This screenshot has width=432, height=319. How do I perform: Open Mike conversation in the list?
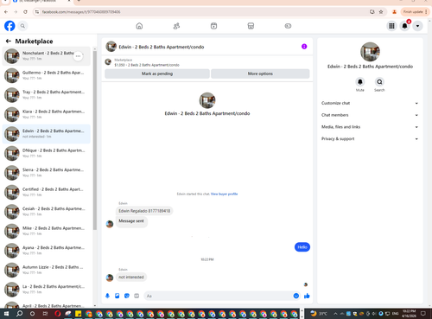(47, 231)
